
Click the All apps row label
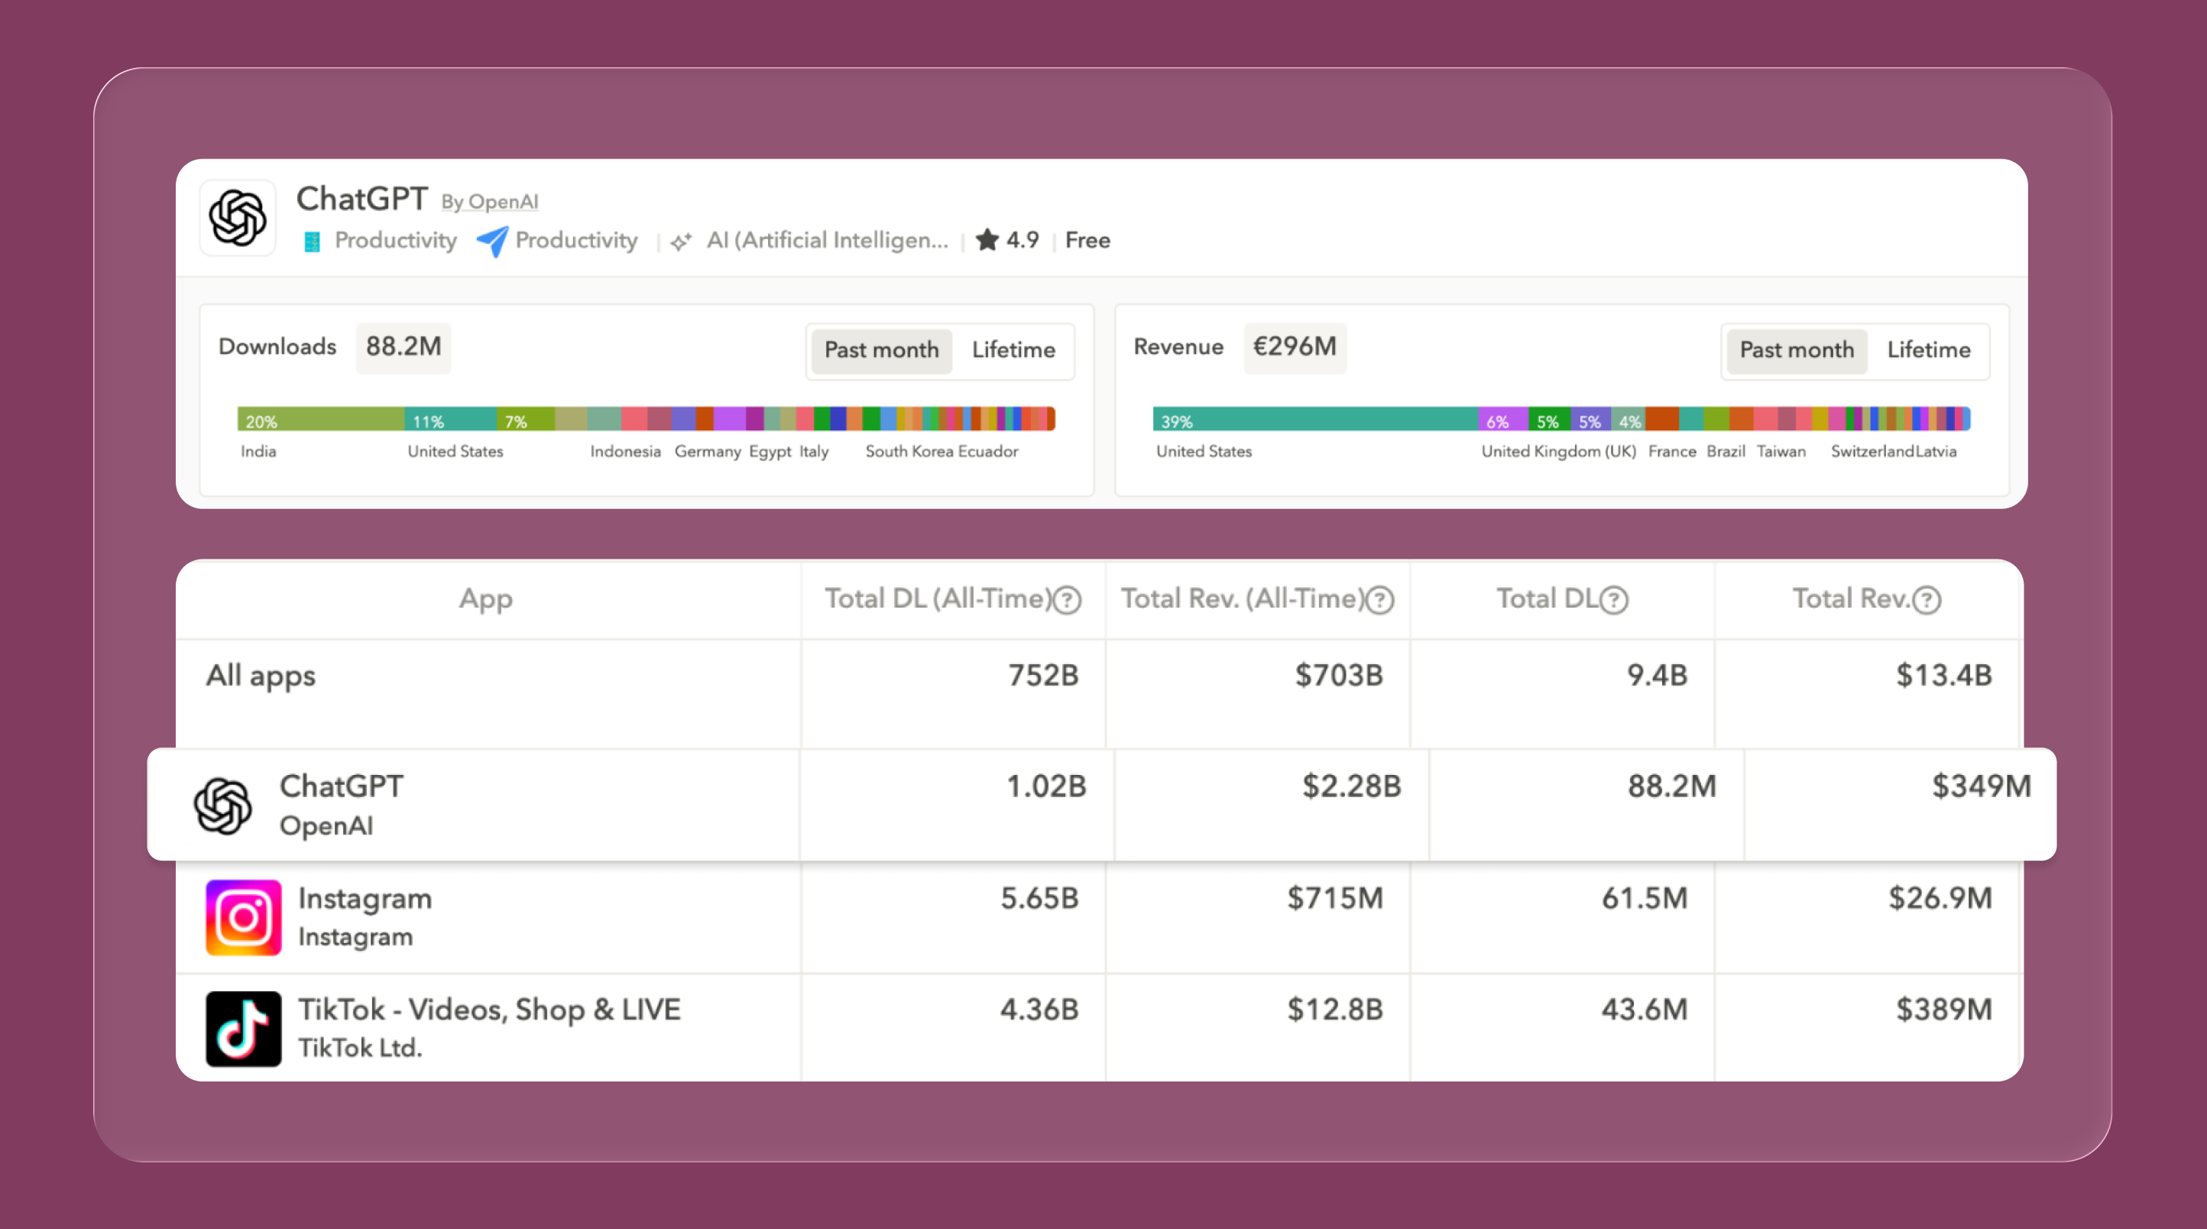pos(261,676)
